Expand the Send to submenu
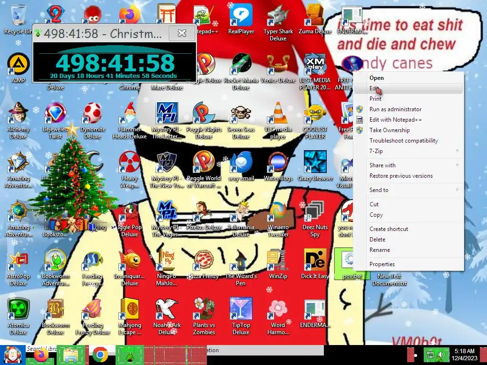This screenshot has height=365, width=487. click(x=409, y=190)
